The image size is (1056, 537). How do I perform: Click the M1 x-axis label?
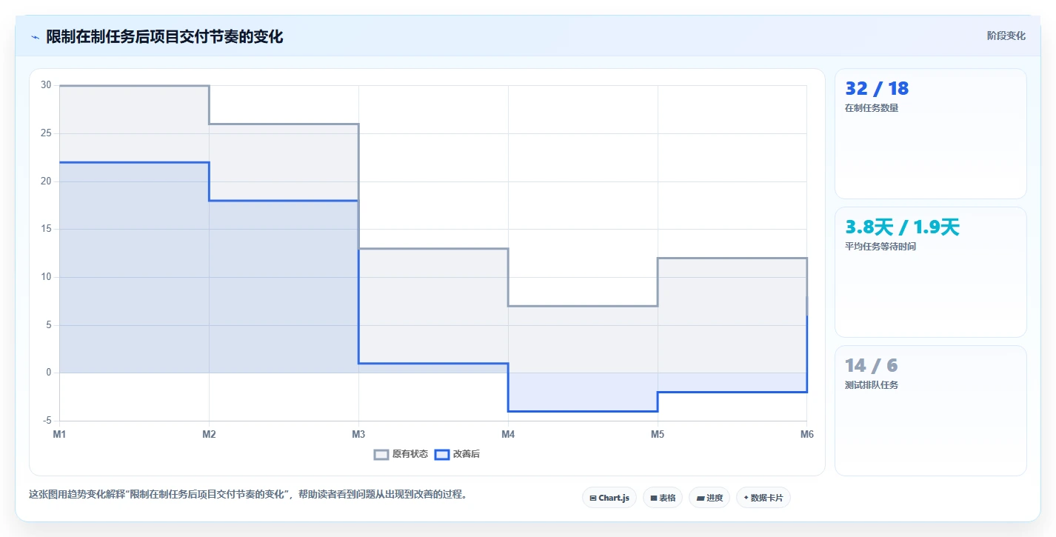[59, 435]
